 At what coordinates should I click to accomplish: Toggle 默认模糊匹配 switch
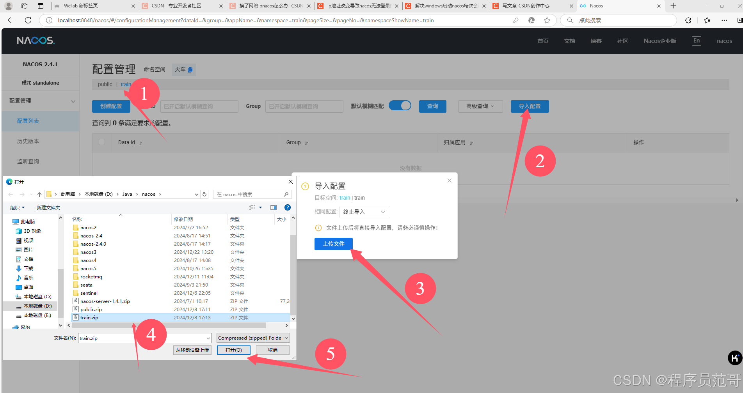tap(400, 106)
